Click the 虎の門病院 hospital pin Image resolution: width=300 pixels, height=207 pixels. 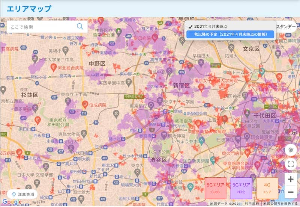(247, 153)
